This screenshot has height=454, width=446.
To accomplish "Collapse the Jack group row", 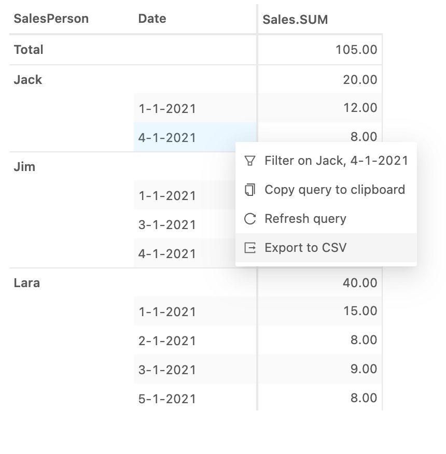I will (28, 80).
